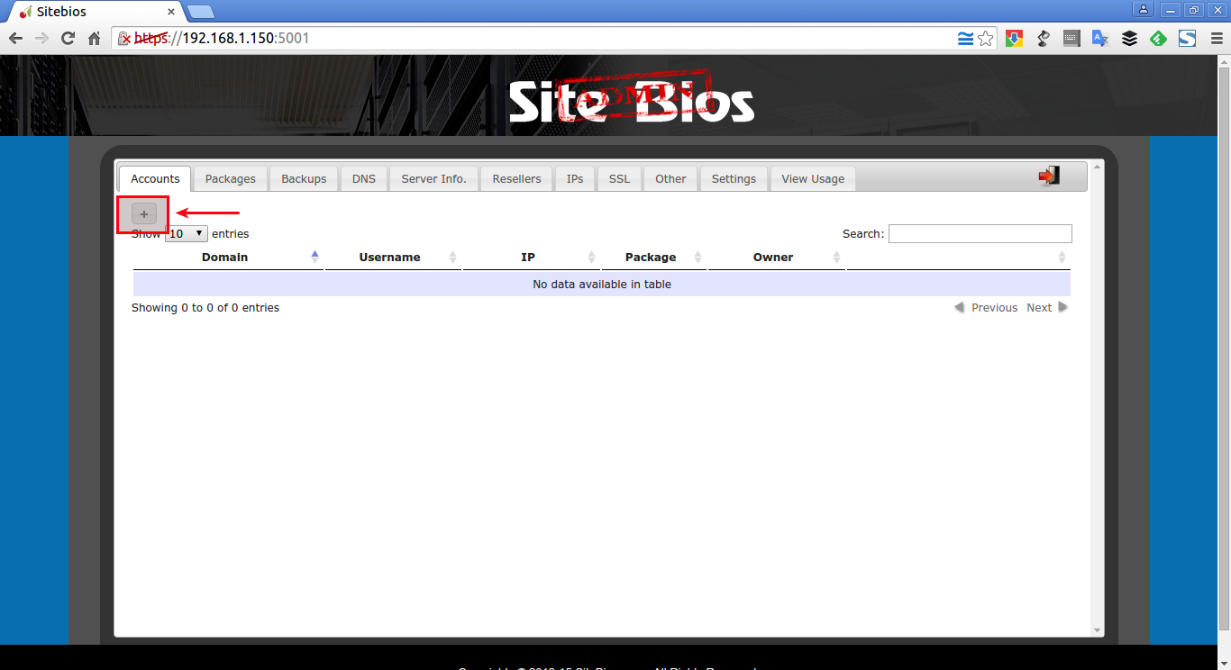Click the blue waves extension icon in address bar
The image size is (1231, 670).
coord(965,39)
